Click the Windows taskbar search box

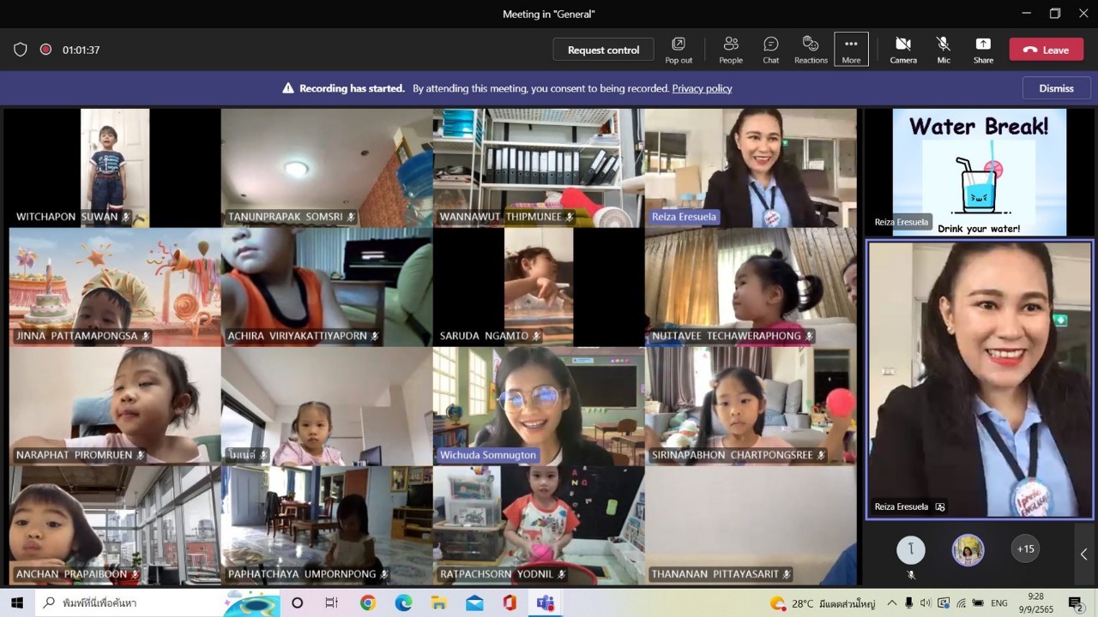point(157,602)
